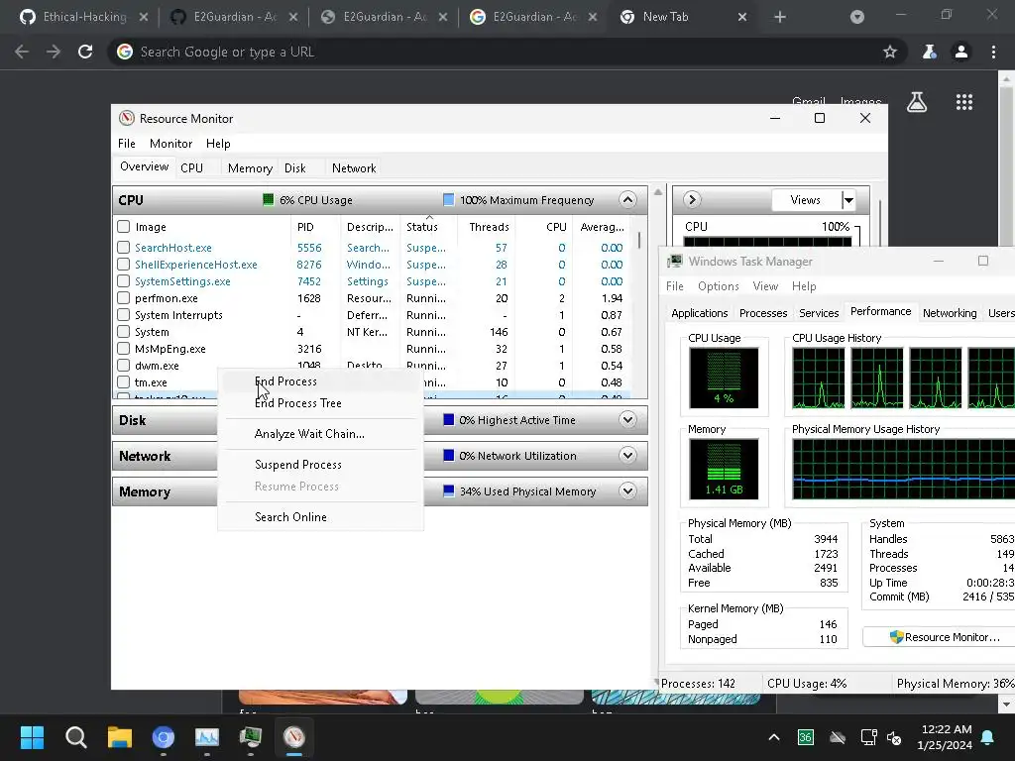Check the ShellExperienceHost.exe checkbox
Viewport: 1015px width, 761px height.
(x=123, y=264)
